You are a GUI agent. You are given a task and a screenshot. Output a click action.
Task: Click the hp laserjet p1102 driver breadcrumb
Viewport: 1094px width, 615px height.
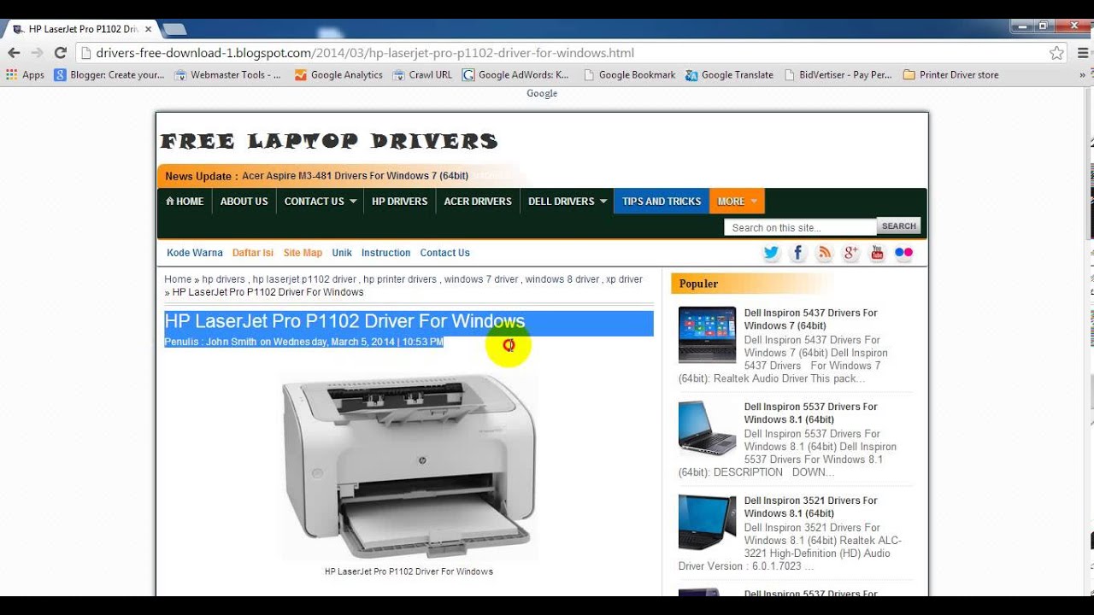click(x=304, y=279)
